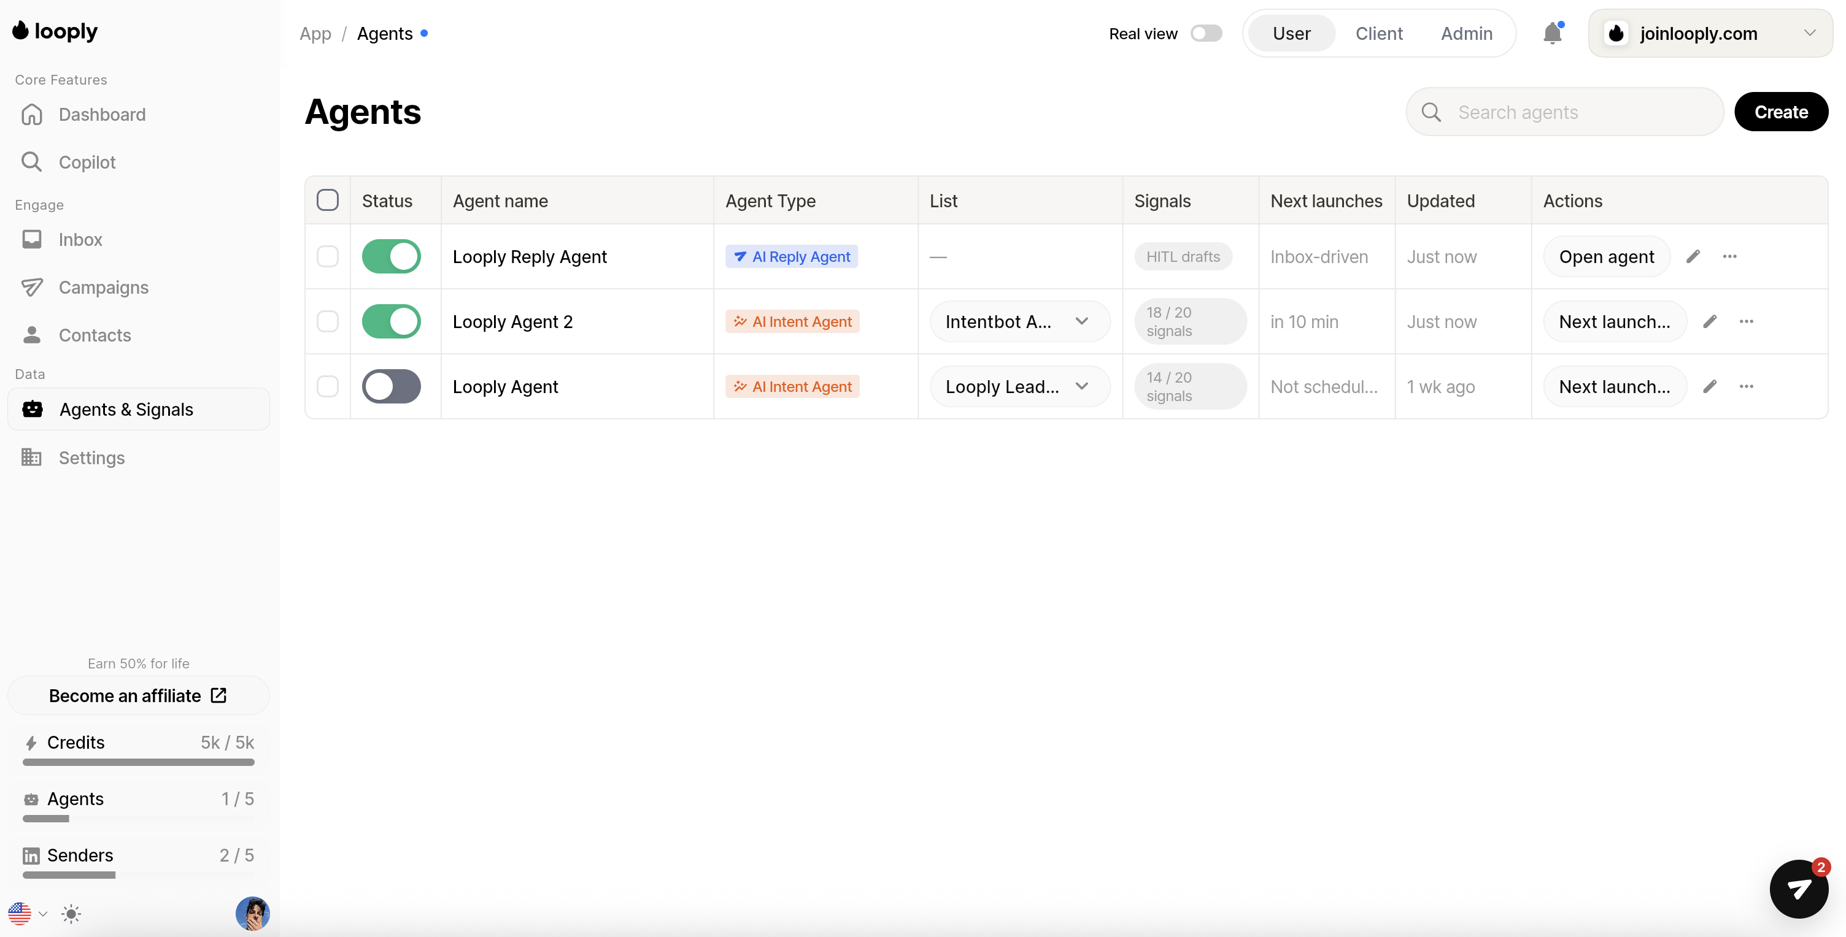1846x937 pixels.
Task: Open the chat support bubble
Action: (1799, 889)
